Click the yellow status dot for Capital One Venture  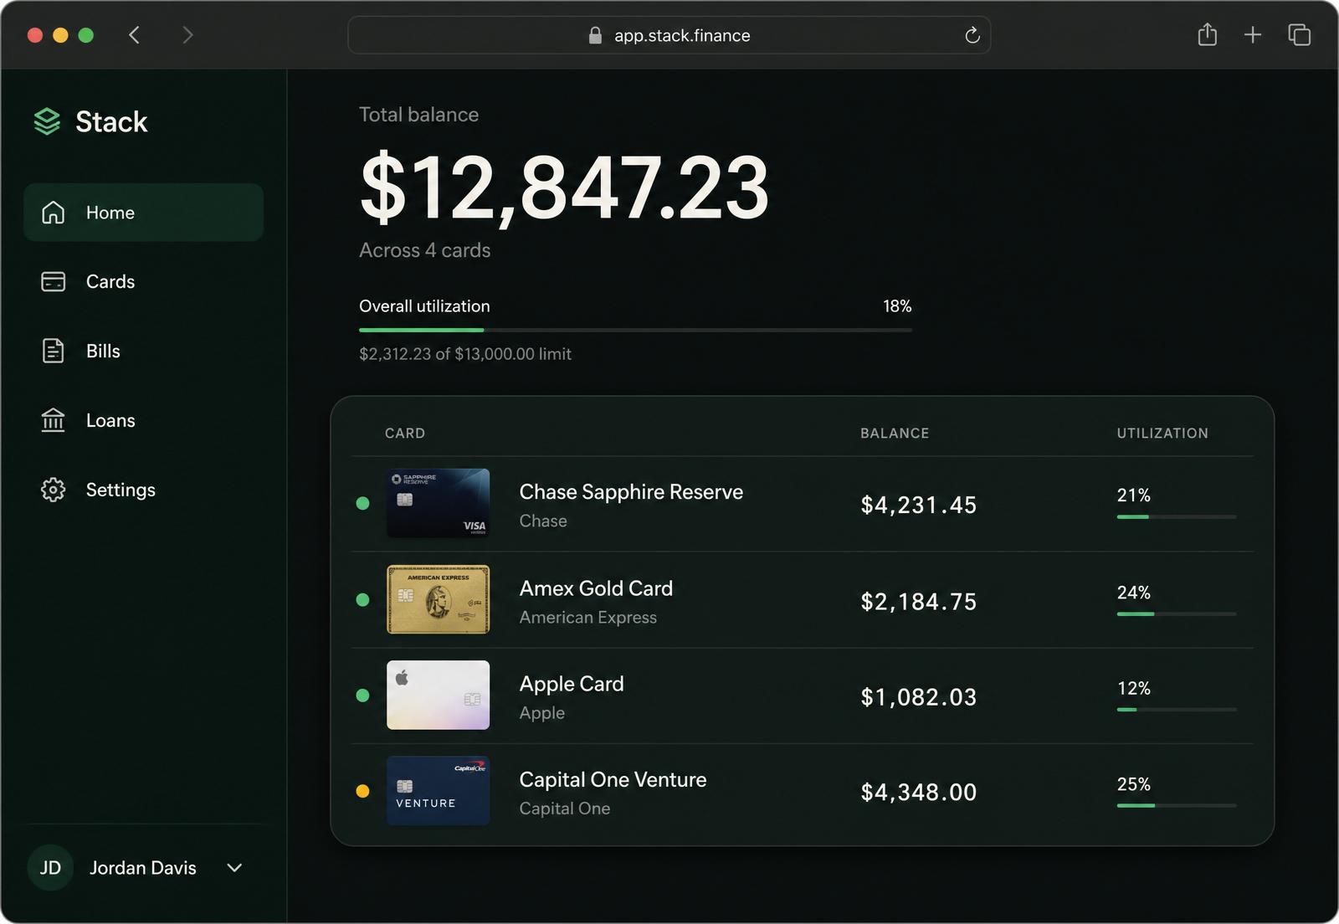point(362,791)
